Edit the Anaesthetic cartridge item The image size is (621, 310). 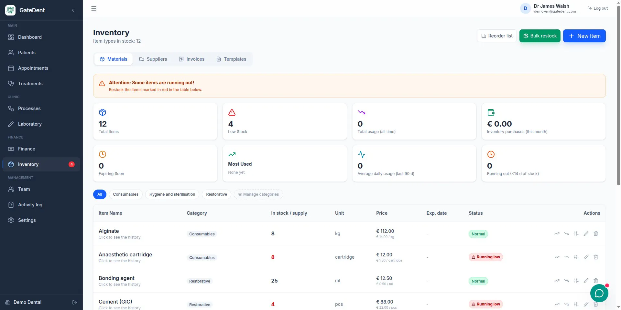[586, 257]
